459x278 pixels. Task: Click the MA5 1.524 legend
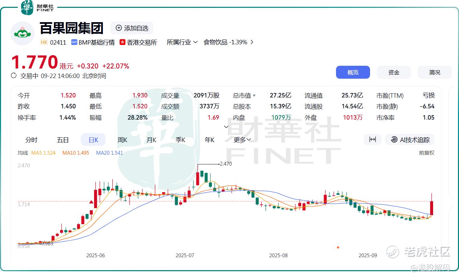[x=43, y=153]
